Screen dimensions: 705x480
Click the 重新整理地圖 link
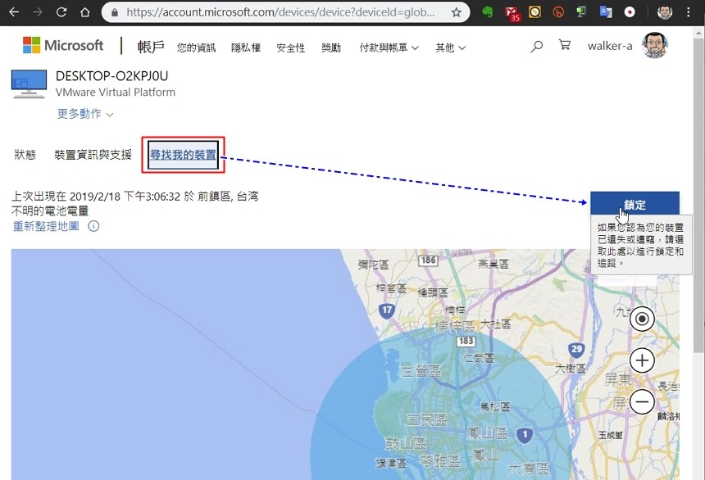coord(46,226)
